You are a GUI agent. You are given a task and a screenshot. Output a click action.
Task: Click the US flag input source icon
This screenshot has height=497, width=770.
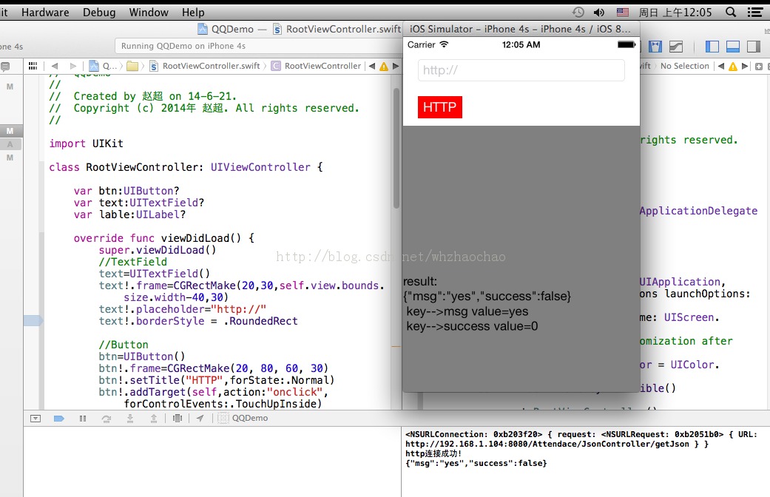coord(622,13)
